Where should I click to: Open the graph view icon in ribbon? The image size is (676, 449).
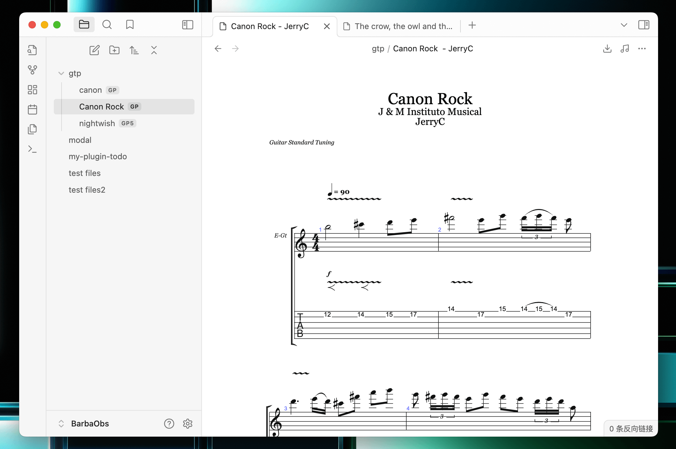(x=32, y=70)
